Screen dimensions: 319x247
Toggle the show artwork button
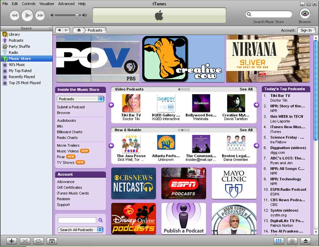coord(52,241)
